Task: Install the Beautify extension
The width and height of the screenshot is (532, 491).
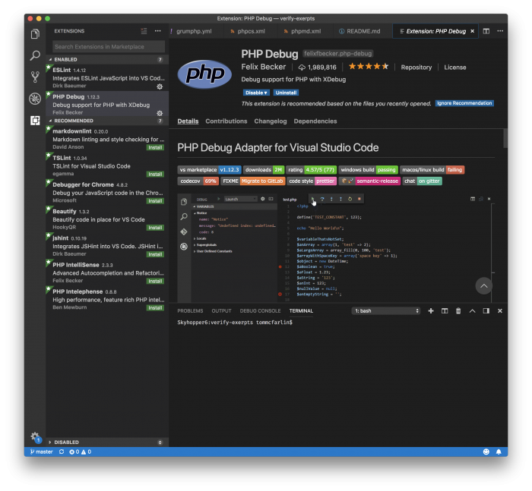Action: [155, 228]
